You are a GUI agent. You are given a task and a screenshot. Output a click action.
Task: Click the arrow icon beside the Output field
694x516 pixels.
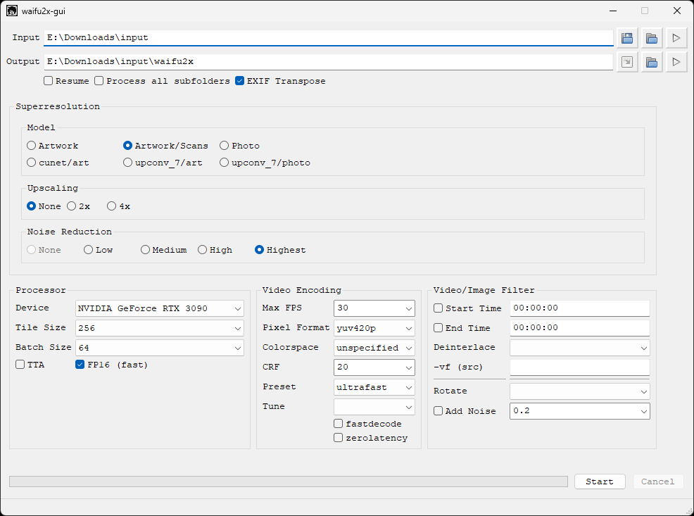click(x=626, y=62)
